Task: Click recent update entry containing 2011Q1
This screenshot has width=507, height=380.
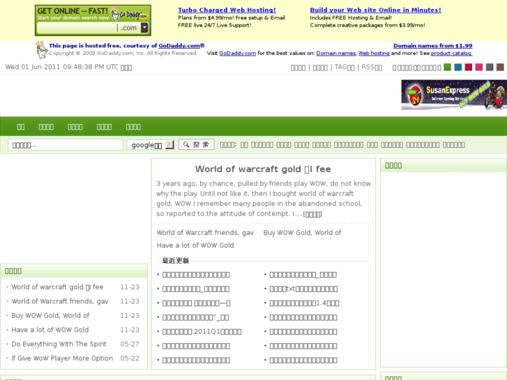Action: pyautogui.click(x=202, y=332)
